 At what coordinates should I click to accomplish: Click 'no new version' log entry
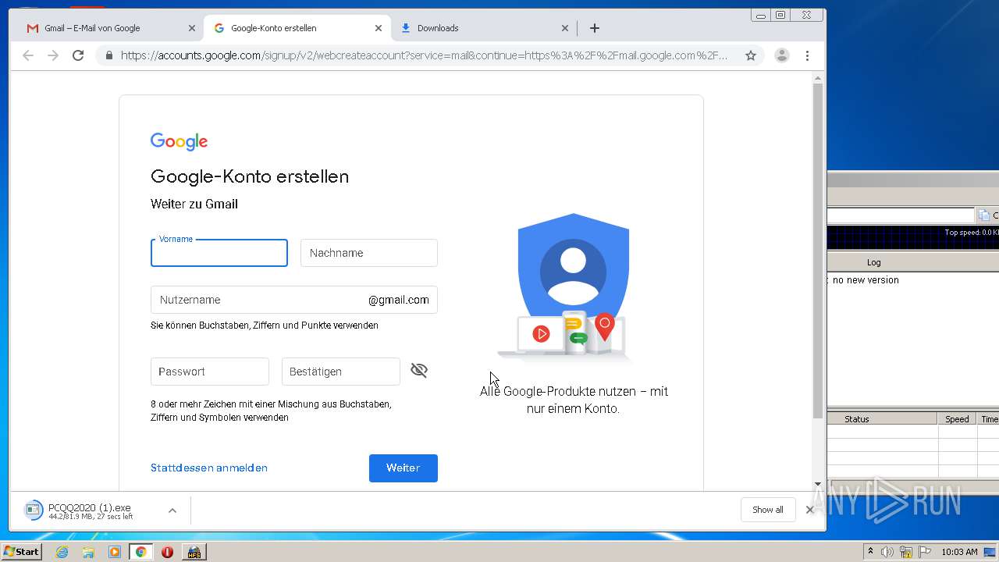pyautogui.click(x=866, y=280)
